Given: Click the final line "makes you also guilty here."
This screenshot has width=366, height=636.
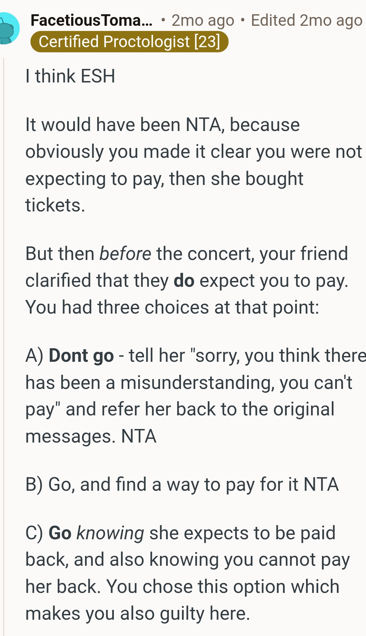Looking at the screenshot, I should 138,614.
